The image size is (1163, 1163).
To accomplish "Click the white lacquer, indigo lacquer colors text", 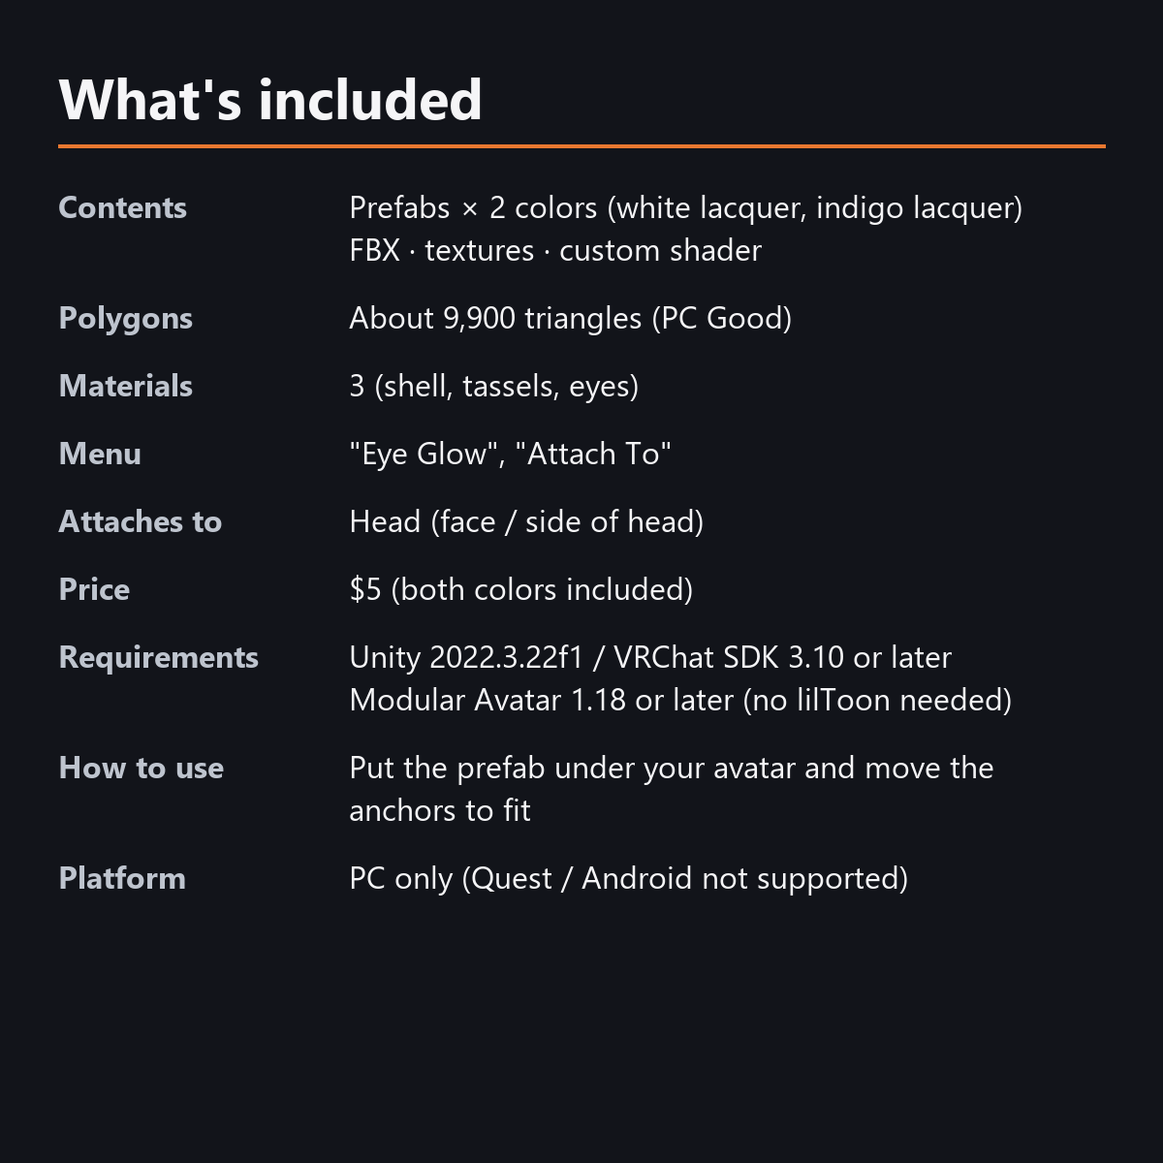I will click(686, 207).
